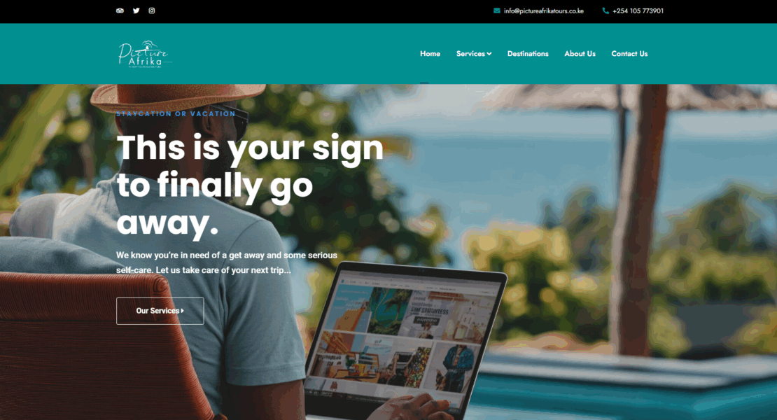Open the About Us page
This screenshot has height=420, width=777.
(580, 54)
